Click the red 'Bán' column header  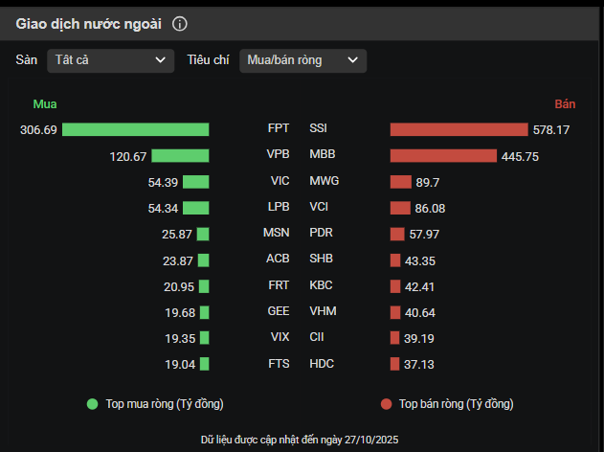click(565, 103)
